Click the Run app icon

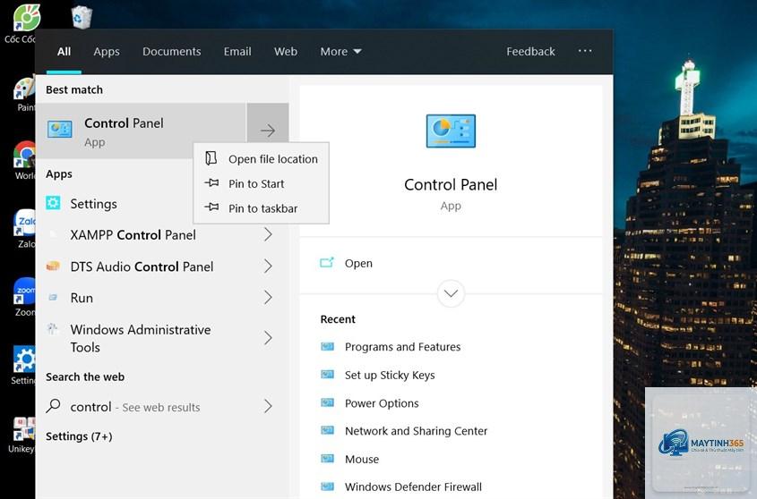53,298
